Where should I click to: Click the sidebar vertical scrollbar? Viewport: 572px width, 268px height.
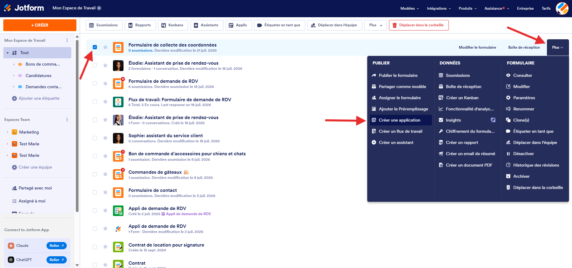click(77, 125)
